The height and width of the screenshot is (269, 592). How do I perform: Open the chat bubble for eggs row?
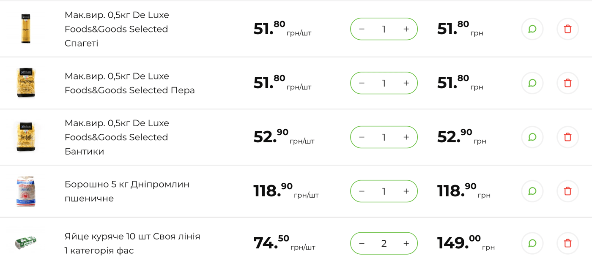tap(532, 243)
